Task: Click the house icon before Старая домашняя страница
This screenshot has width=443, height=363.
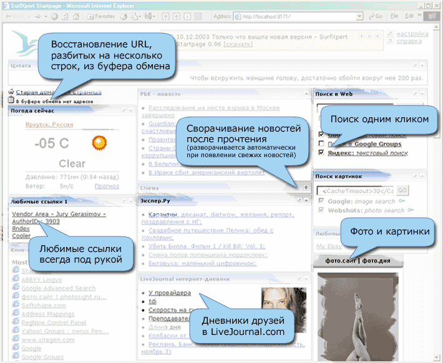Action: (x=11, y=92)
